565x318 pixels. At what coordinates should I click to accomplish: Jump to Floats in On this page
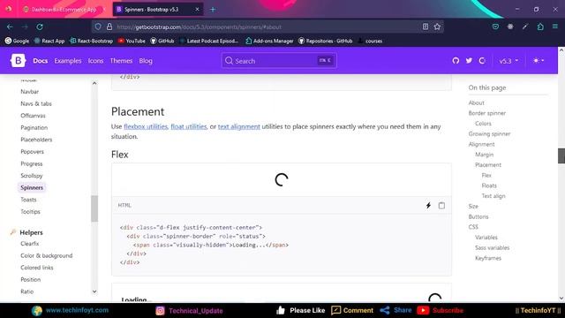pos(489,185)
